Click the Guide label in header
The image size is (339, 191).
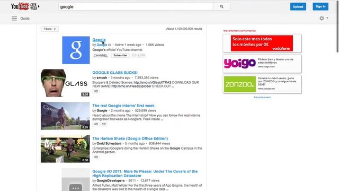click(x=25, y=19)
